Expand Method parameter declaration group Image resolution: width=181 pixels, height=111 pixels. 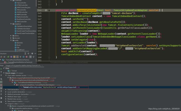pos(6,94)
